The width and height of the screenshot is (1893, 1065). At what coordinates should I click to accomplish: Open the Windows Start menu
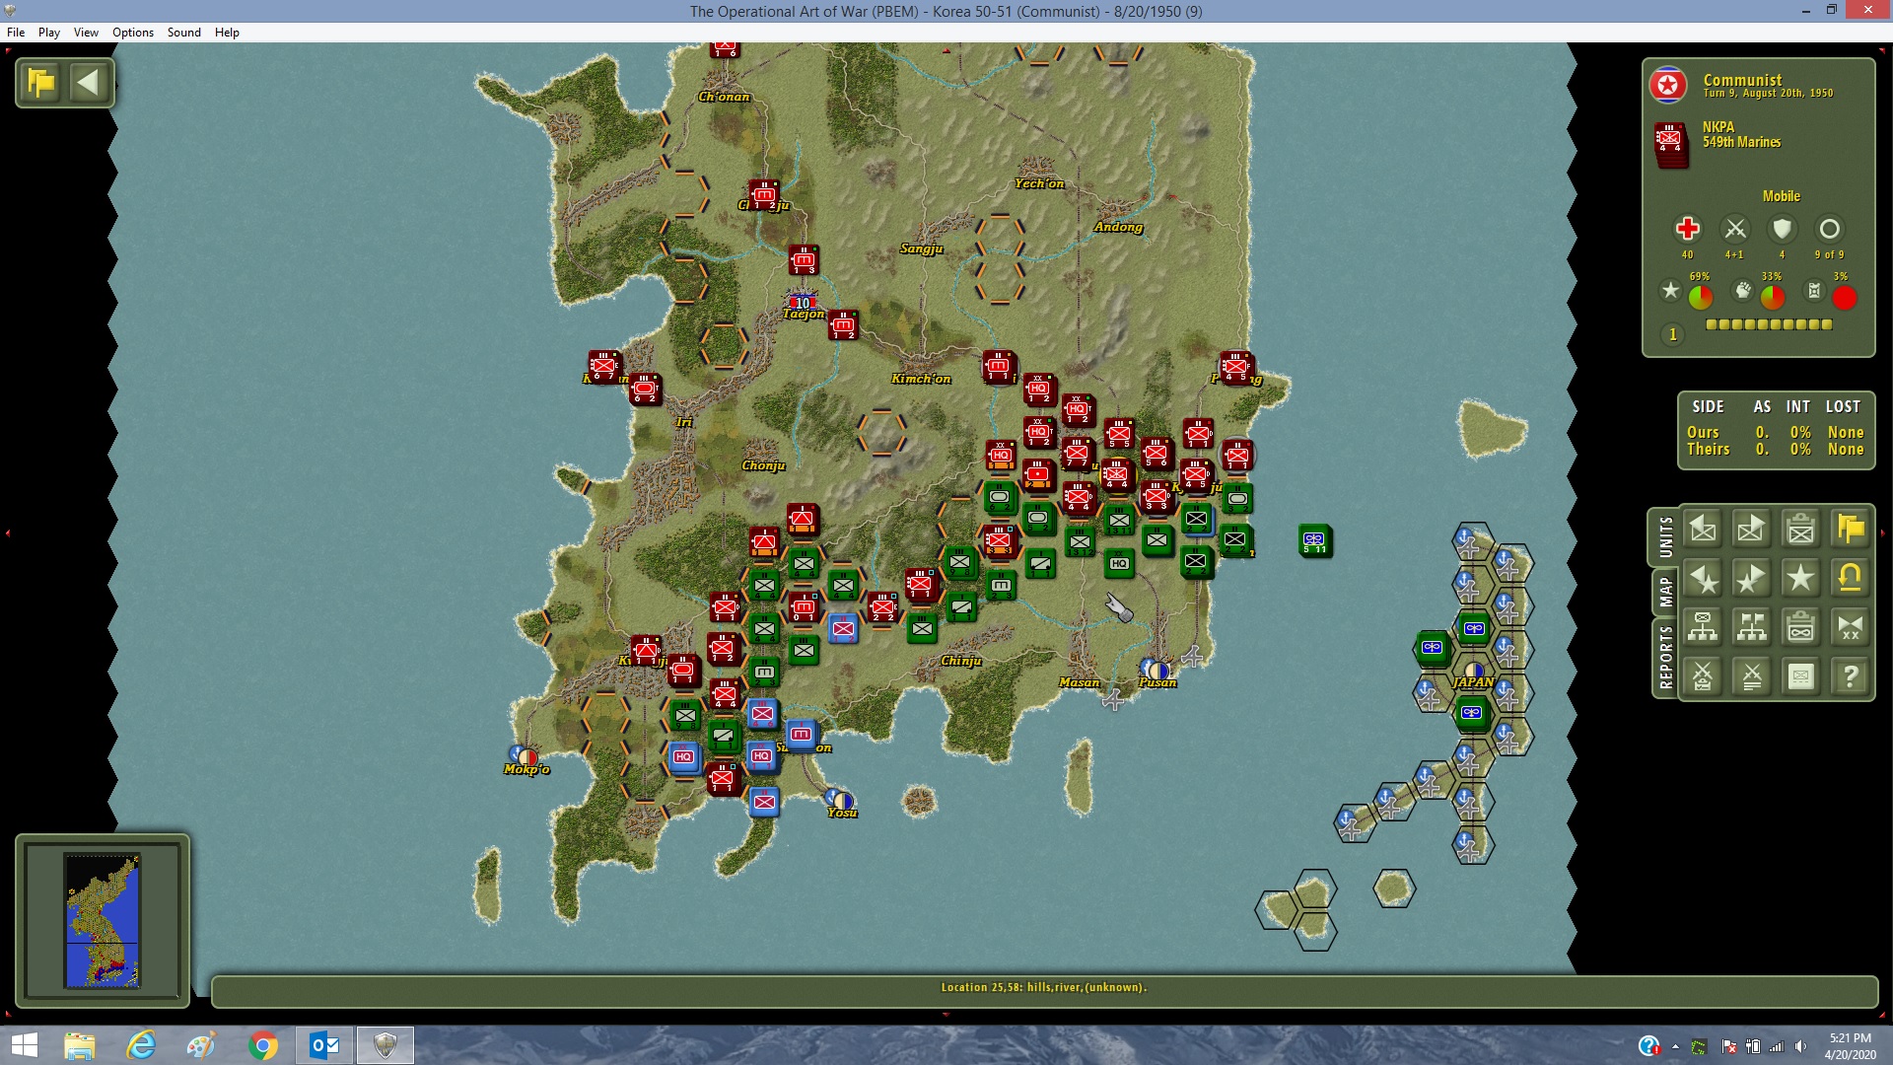click(x=24, y=1045)
